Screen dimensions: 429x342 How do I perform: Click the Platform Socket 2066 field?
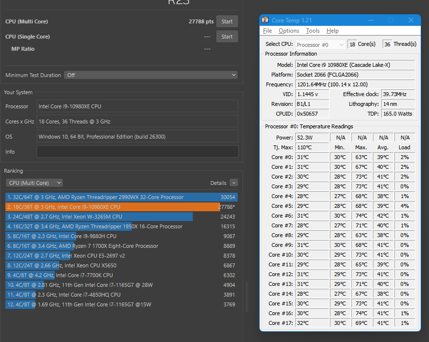(x=355, y=75)
